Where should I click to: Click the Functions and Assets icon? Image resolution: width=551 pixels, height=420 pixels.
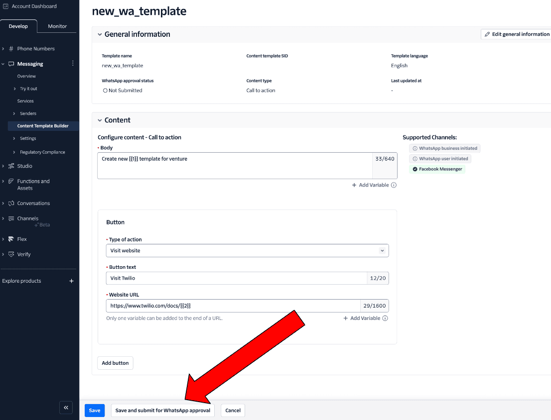click(x=11, y=181)
